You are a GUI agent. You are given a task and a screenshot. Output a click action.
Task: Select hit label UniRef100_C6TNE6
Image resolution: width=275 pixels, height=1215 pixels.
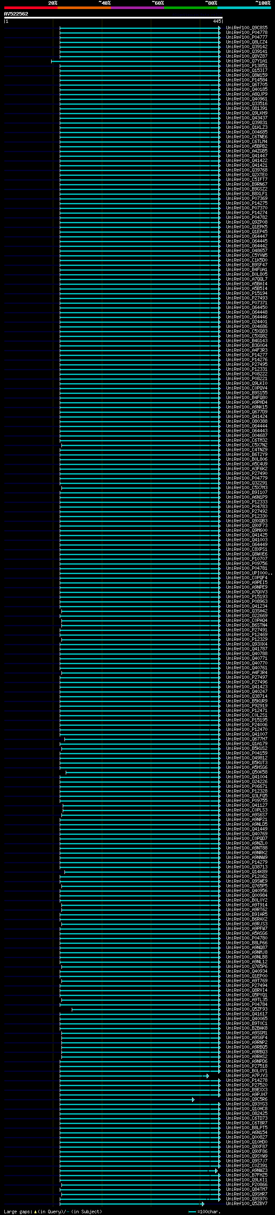tap(247, 137)
